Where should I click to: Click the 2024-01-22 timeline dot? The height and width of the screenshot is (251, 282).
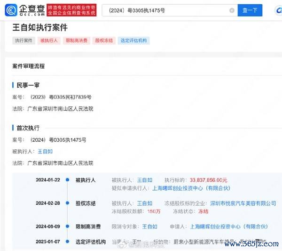[x=67, y=179]
